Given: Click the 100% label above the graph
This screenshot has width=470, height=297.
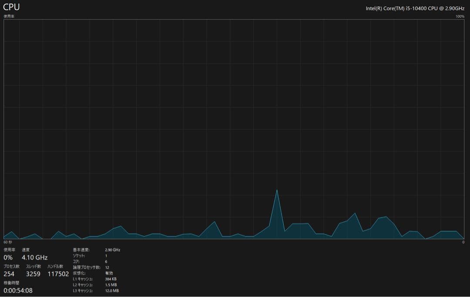Looking at the screenshot, I should [x=460, y=16].
